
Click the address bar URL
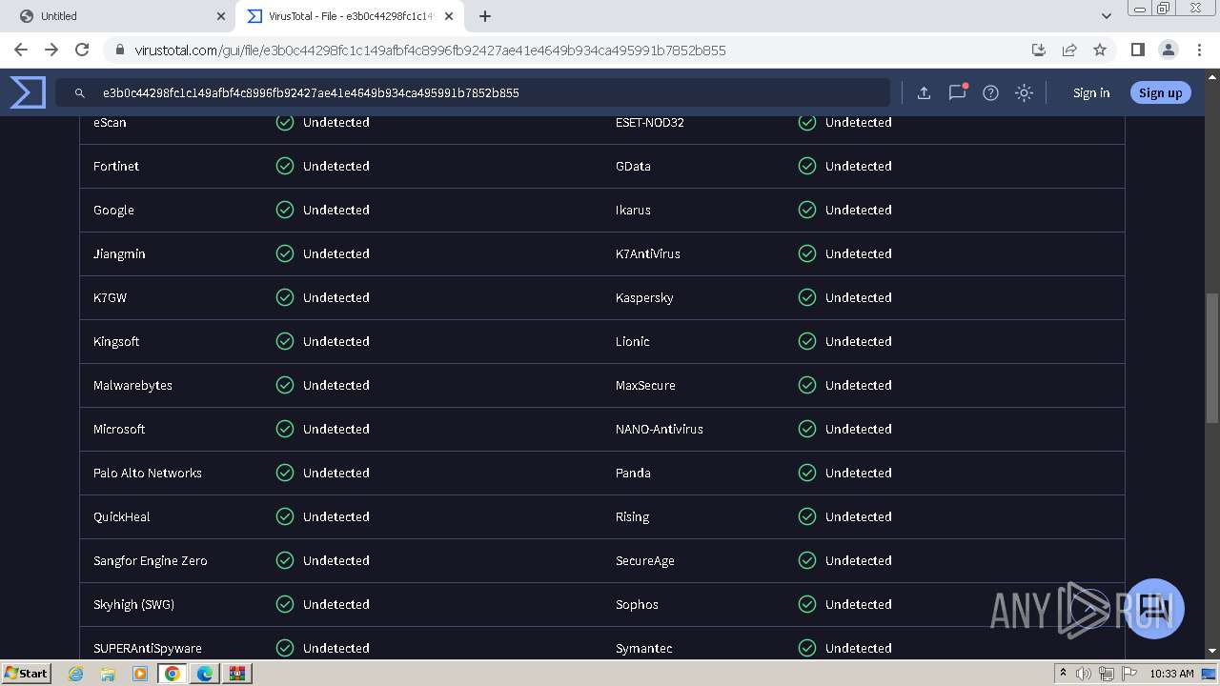[430, 50]
